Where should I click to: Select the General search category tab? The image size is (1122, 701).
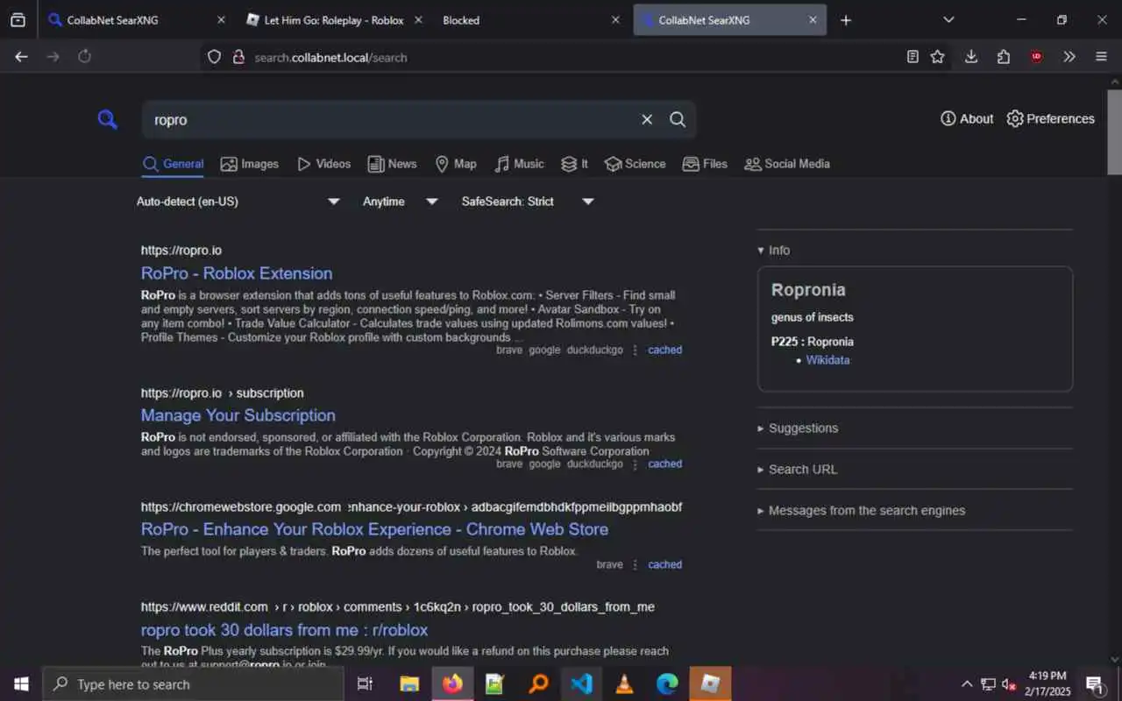(173, 164)
